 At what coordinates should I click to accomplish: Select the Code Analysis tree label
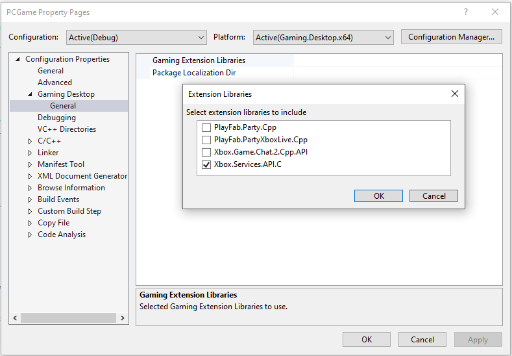(62, 235)
